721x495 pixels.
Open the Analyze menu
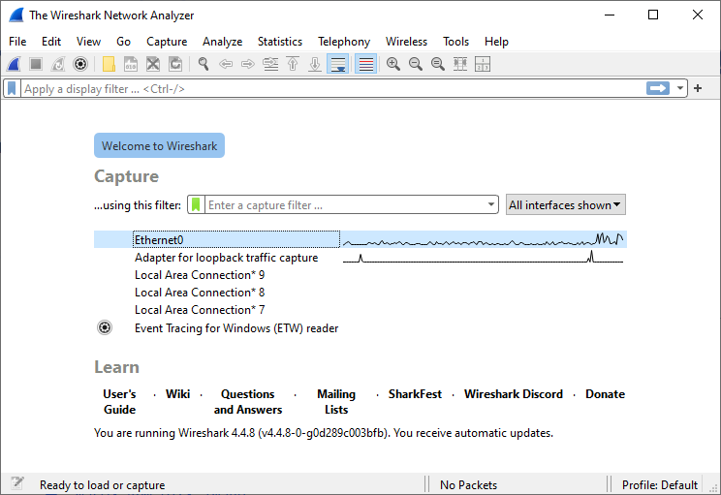(x=223, y=42)
